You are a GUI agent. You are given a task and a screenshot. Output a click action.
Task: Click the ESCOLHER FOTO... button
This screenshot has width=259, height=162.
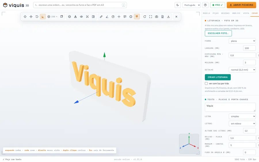218,33
